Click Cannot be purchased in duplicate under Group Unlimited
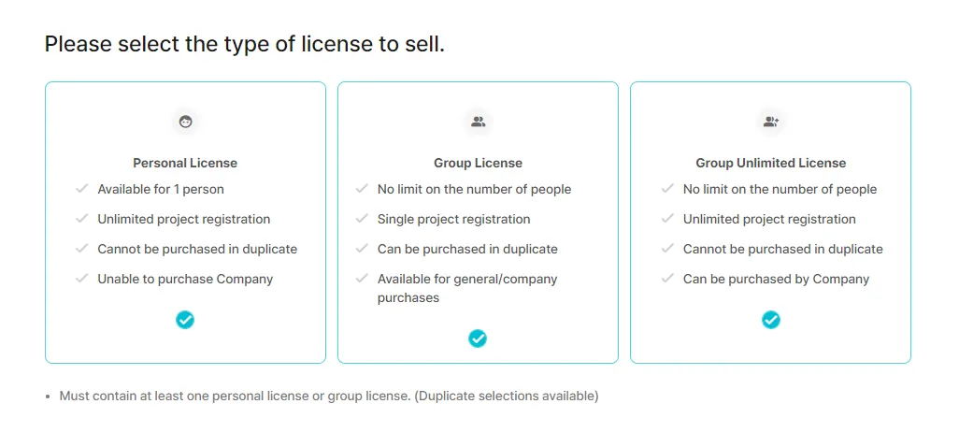Image resolution: width=959 pixels, height=447 pixels. 783,249
